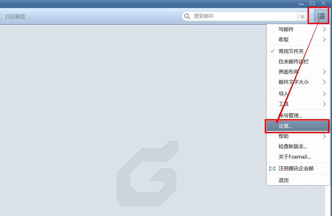Choose 检查新版本... menu item
This screenshot has height=216, width=332.
coord(298,147)
